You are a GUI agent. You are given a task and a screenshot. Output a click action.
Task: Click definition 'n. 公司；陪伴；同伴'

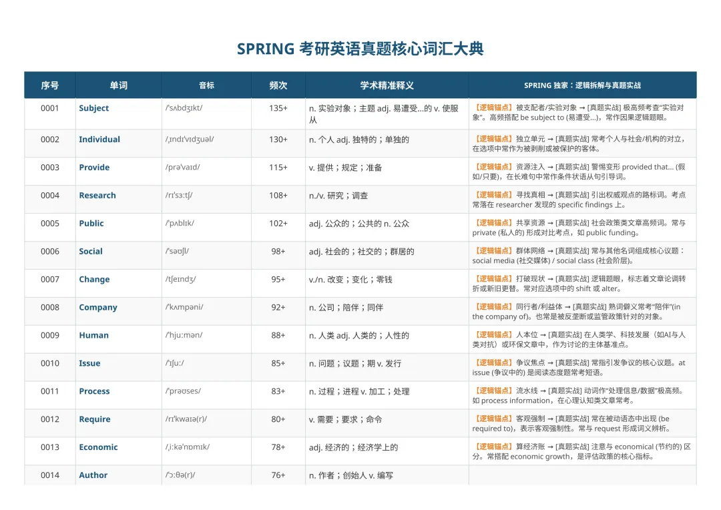click(x=346, y=308)
